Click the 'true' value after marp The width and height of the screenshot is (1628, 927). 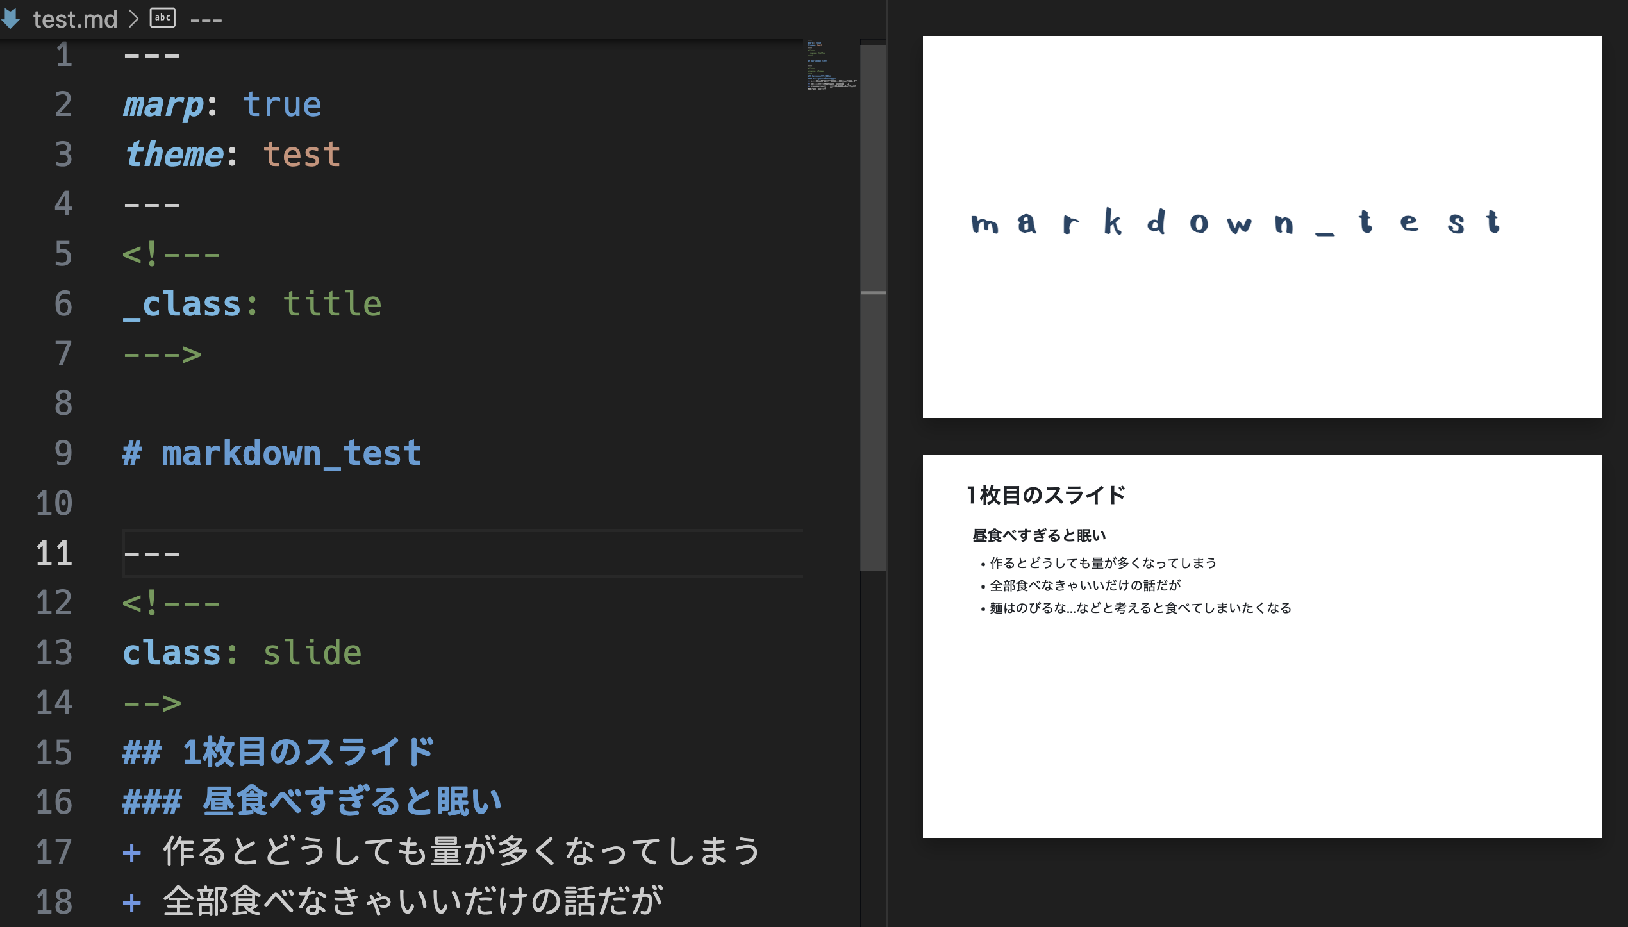(282, 104)
